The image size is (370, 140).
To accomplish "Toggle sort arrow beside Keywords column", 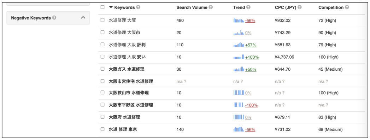I will pos(111,7).
